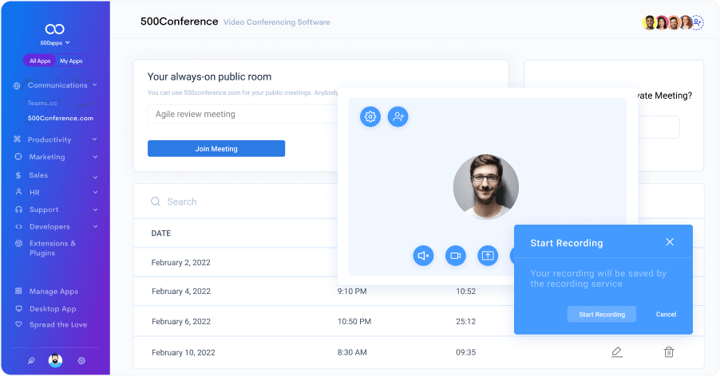Switch to the My Apps tab
Viewport: 720px width, 376px height.
click(x=71, y=61)
